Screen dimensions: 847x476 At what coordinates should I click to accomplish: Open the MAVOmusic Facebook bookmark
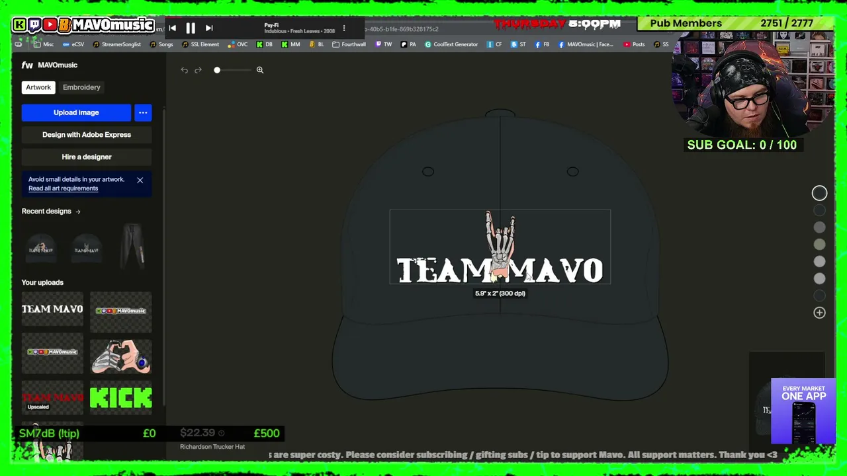(x=586, y=45)
